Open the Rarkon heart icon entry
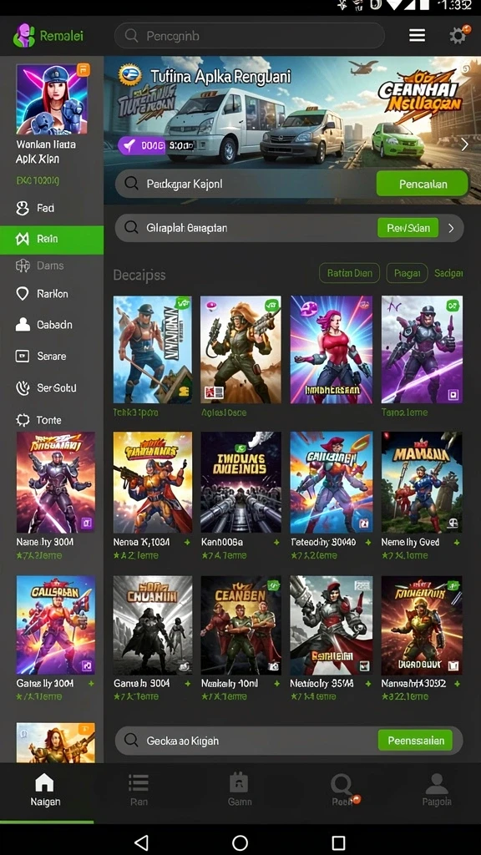The height and width of the screenshot is (855, 481). (x=23, y=294)
